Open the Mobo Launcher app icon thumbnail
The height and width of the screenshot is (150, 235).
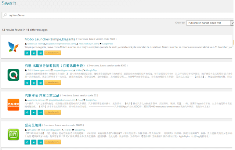[14, 45]
